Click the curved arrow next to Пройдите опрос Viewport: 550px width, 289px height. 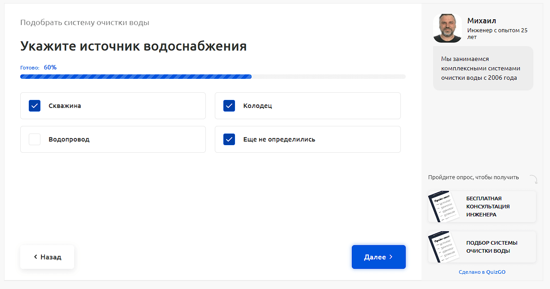click(533, 179)
